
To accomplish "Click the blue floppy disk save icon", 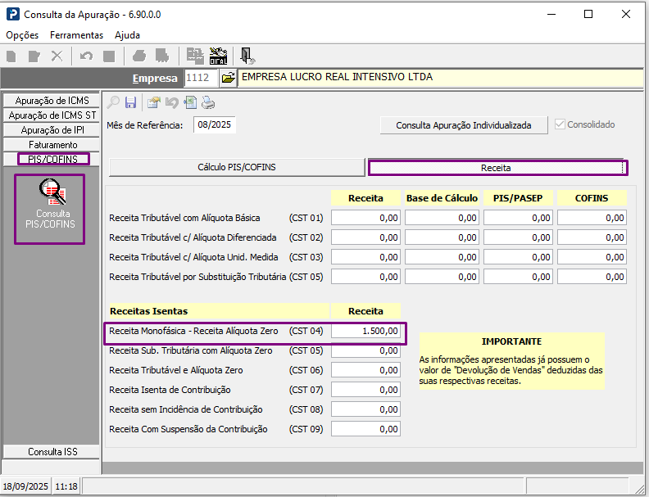I will [x=130, y=102].
